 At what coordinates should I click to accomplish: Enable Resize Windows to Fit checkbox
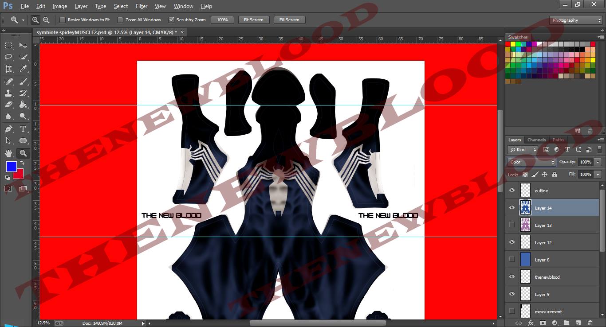point(63,20)
